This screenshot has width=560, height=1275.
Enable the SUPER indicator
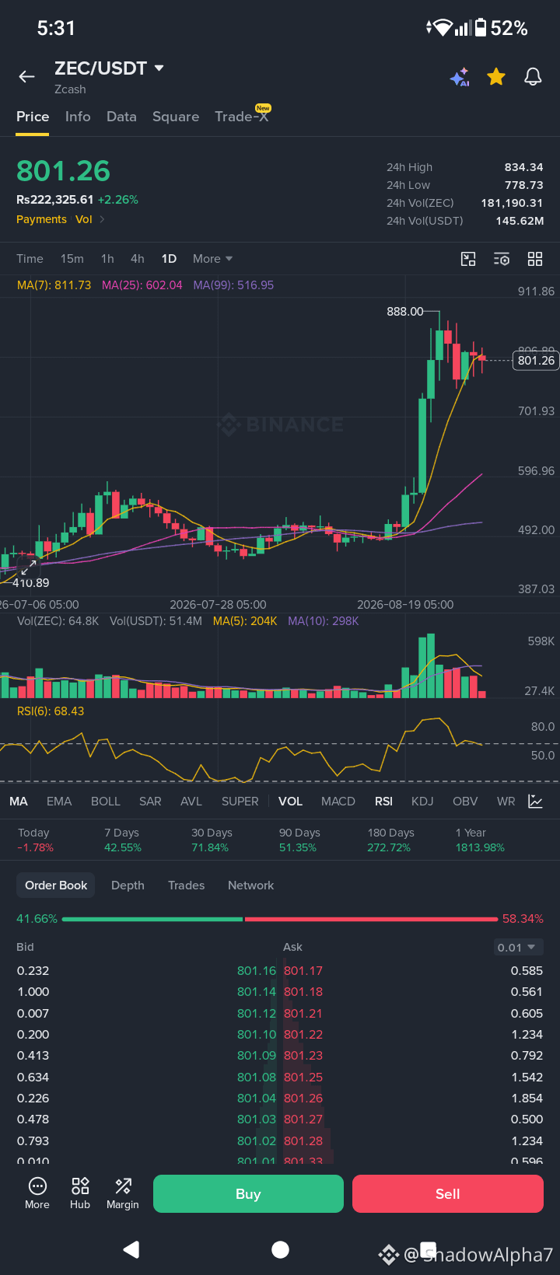(240, 802)
